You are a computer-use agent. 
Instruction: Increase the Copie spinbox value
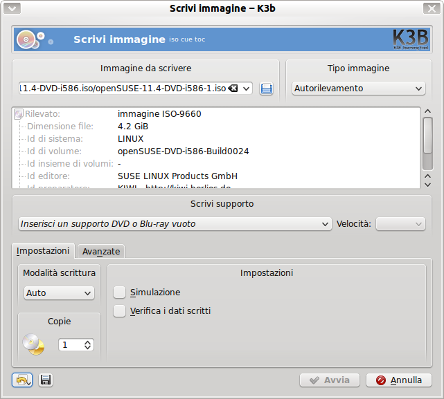pyautogui.click(x=87, y=342)
